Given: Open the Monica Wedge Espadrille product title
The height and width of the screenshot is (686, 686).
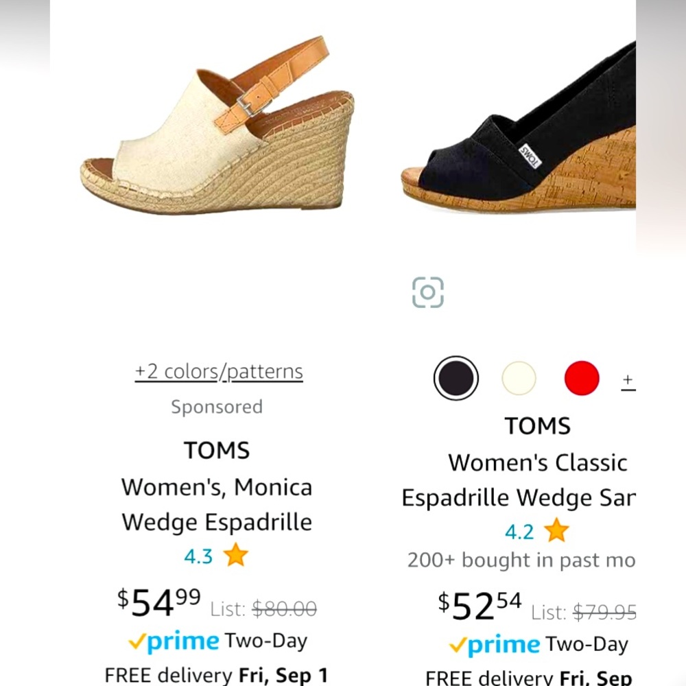Looking at the screenshot, I should click(x=217, y=504).
